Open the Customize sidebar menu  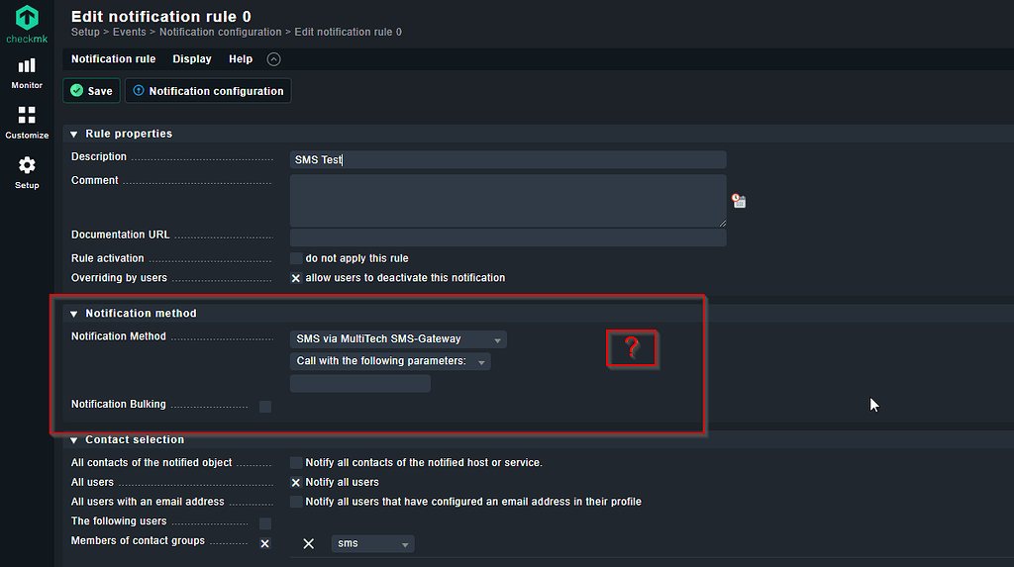coord(27,122)
